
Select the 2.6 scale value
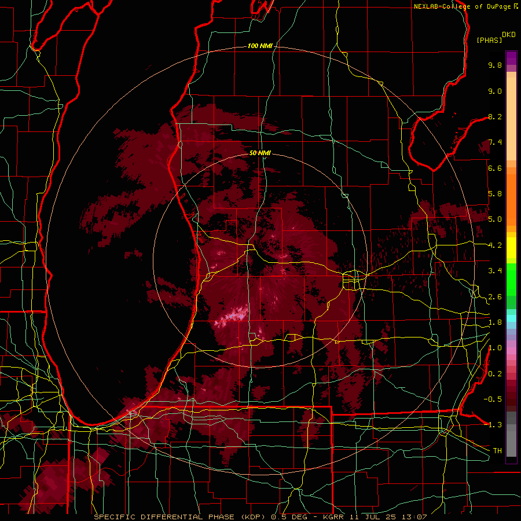(x=495, y=296)
